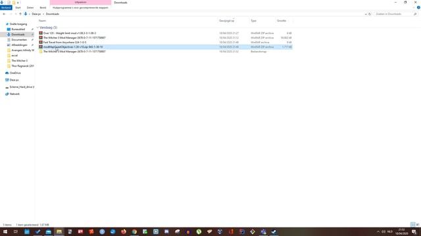Show hidden system tray icons

[x=378, y=231]
